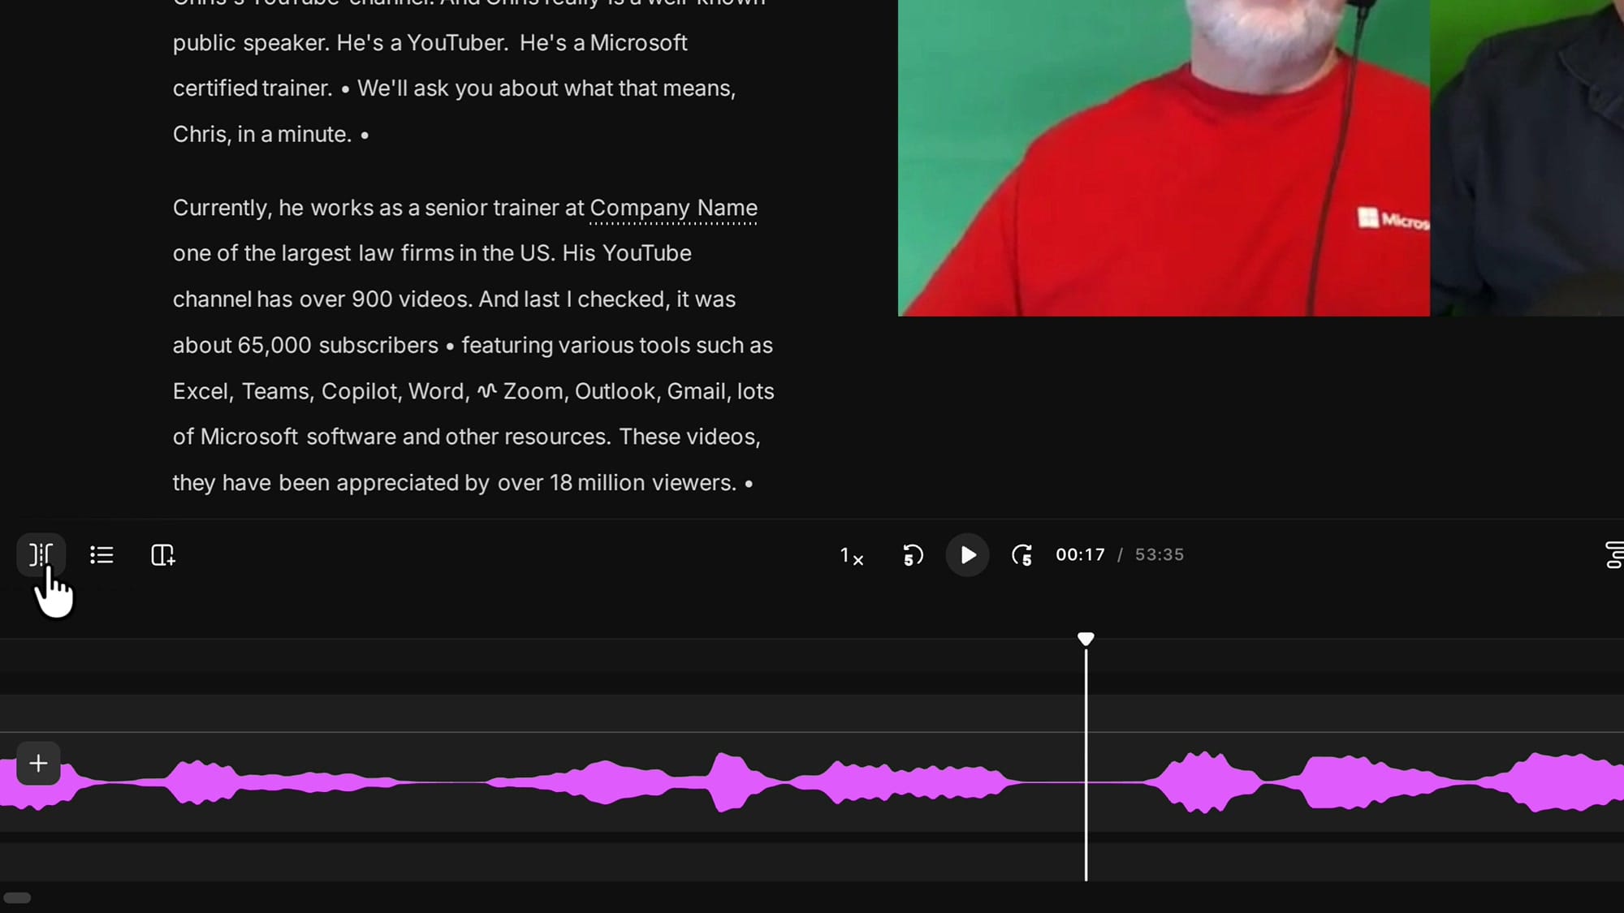The height and width of the screenshot is (913, 1624).
Task: Click the split clip icon
Action: point(41,555)
